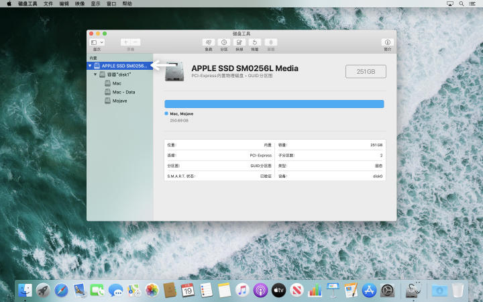Screen dimensions: 483x302
Task: Open Spotlight search in the menu bar
Action: tap(462, 4)
